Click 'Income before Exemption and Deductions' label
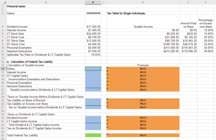This screenshot has width=216, height=140. click(34, 79)
